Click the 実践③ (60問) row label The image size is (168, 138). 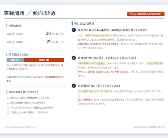click(x=15, y=42)
